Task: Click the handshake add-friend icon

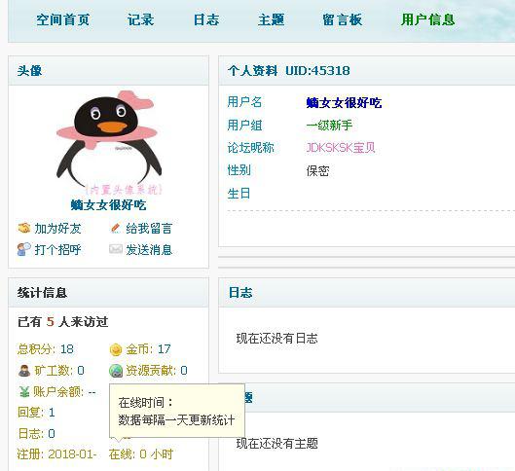Action: 24,228
